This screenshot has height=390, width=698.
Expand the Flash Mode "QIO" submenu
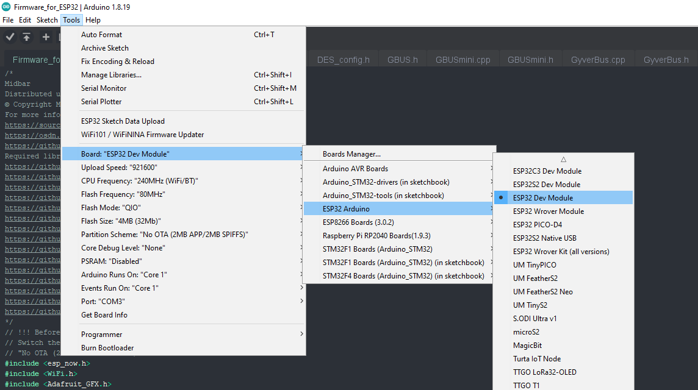click(x=184, y=207)
